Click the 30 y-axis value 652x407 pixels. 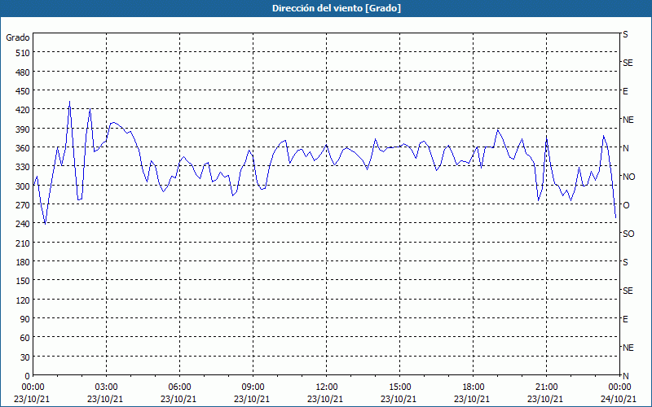click(25, 357)
